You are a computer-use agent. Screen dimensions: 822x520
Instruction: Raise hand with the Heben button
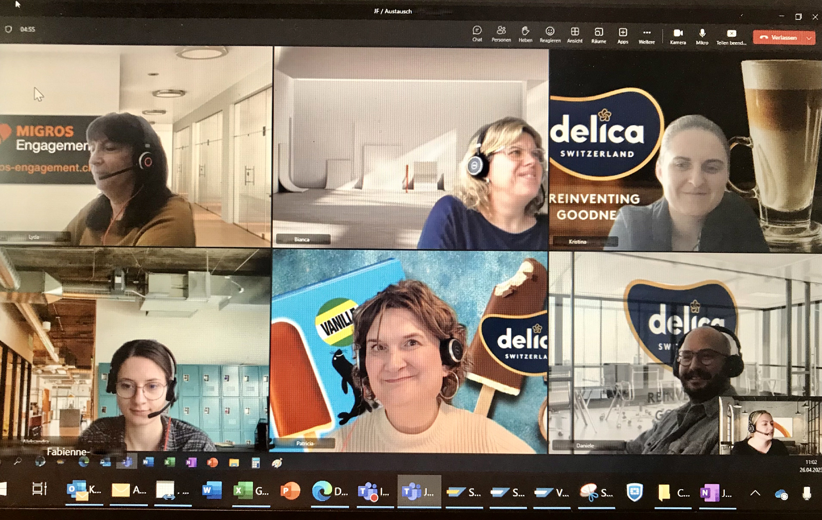click(525, 34)
